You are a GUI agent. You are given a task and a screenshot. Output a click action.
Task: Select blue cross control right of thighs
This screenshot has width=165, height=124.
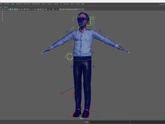tap(93, 66)
